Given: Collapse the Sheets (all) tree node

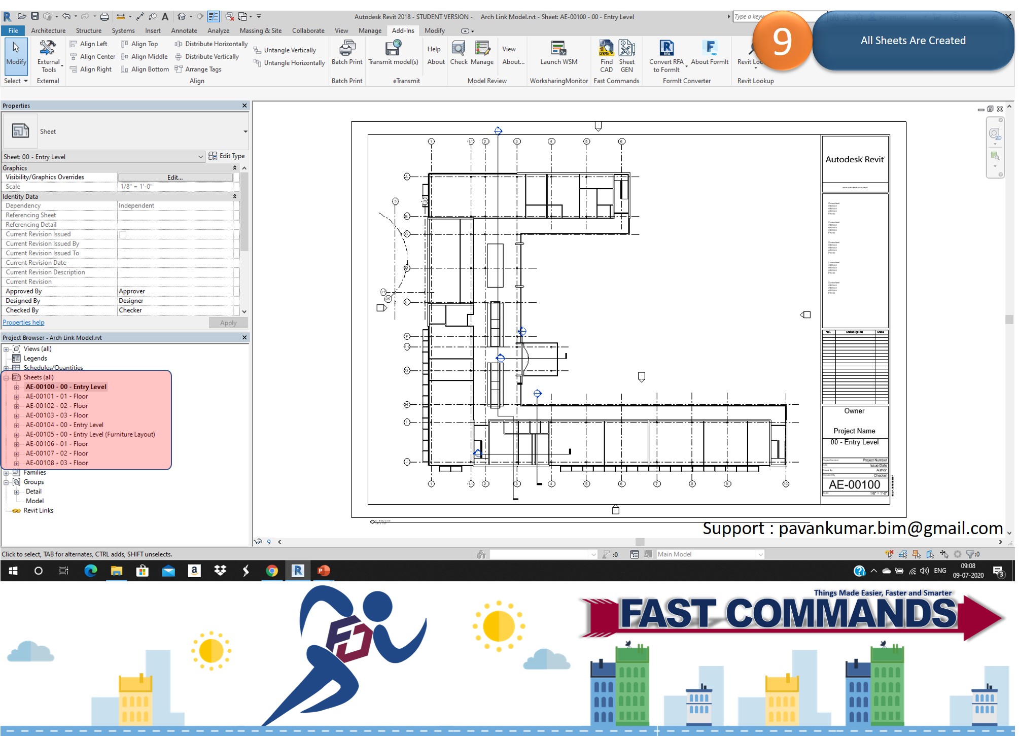Looking at the screenshot, I should click(x=6, y=377).
